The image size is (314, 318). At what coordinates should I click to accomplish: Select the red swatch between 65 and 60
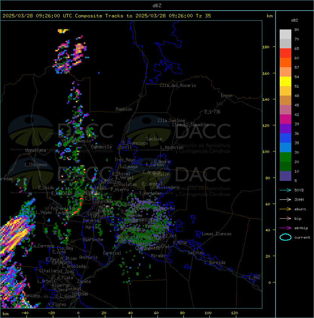pos(285,53)
